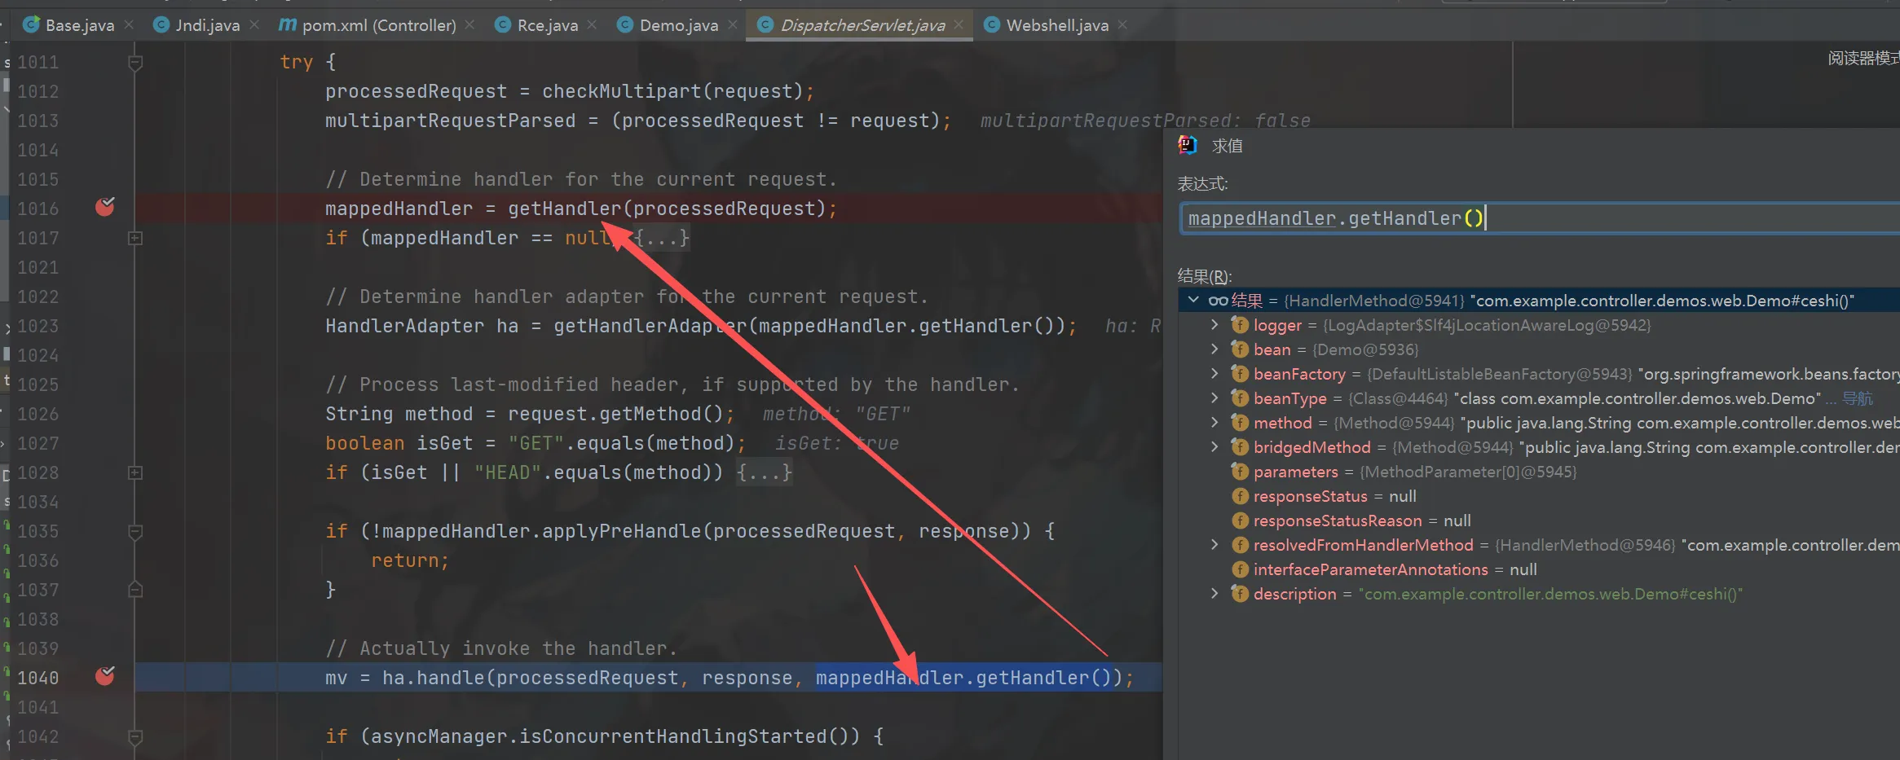
Task: Toggle the breakpoint on line 1016
Action: tap(104, 208)
